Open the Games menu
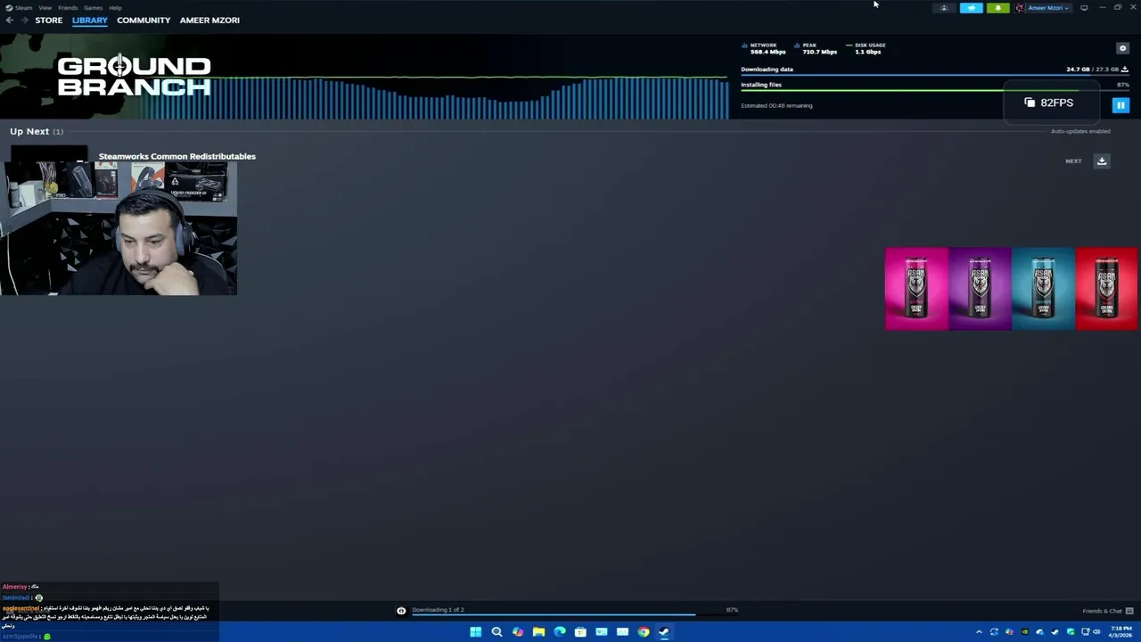This screenshot has width=1141, height=642. (93, 7)
